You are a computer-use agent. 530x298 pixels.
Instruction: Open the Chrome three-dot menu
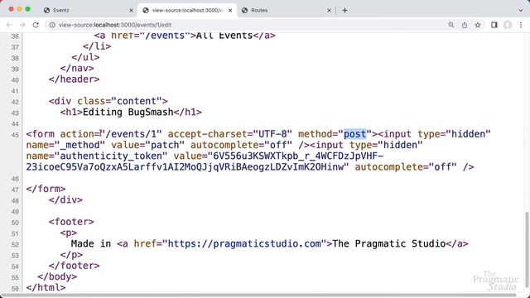click(521, 25)
